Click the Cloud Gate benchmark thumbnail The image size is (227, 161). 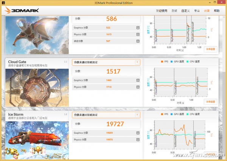click(x=37, y=88)
